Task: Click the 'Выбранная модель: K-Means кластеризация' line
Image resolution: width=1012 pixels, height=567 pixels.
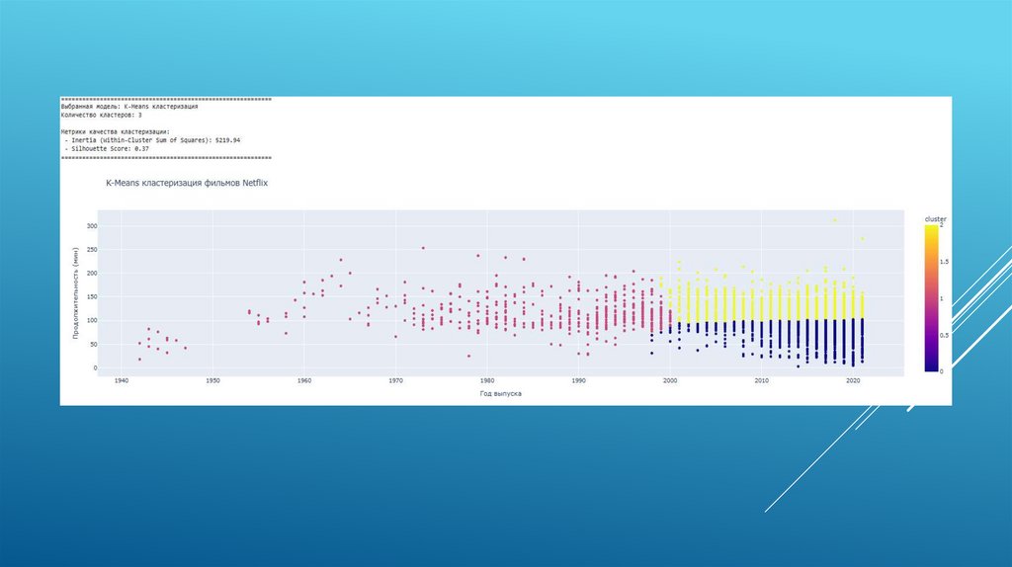Action: click(x=129, y=107)
